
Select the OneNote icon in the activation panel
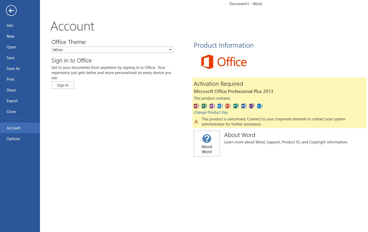tap(212, 106)
